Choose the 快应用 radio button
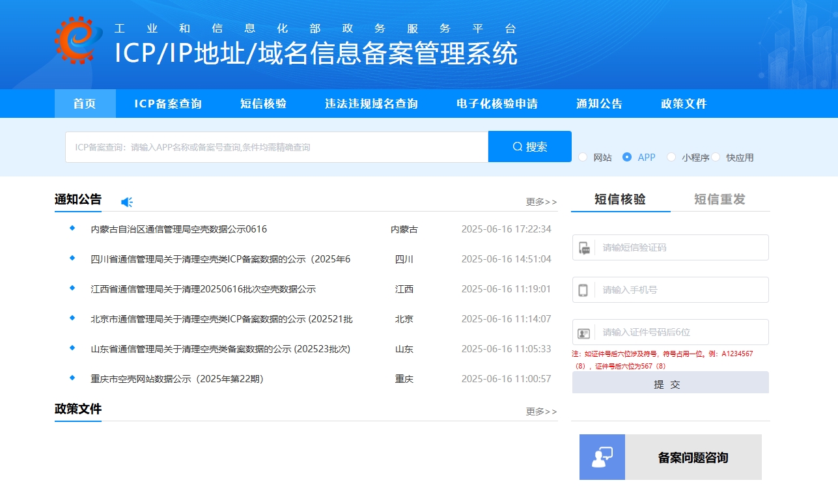Image resolution: width=838 pixels, height=489 pixels. click(716, 157)
